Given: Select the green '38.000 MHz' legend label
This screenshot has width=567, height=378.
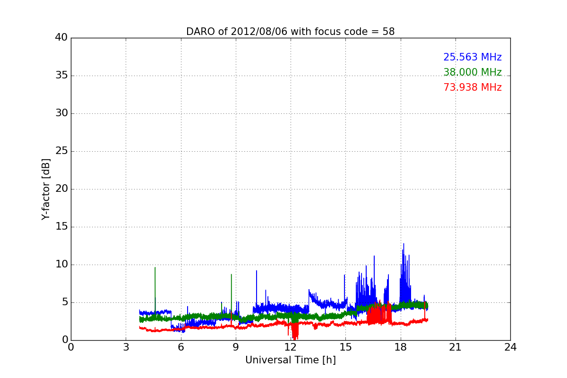Looking at the screenshot, I should coord(472,72).
